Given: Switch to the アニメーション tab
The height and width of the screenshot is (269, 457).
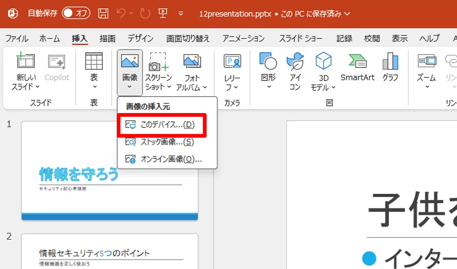Looking at the screenshot, I should (244, 38).
